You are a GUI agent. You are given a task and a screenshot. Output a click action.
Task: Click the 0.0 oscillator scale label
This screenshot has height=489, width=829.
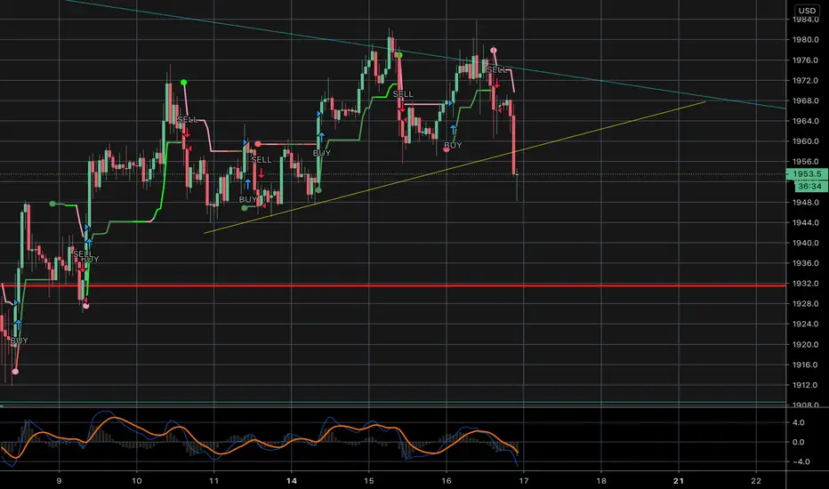coord(799,442)
